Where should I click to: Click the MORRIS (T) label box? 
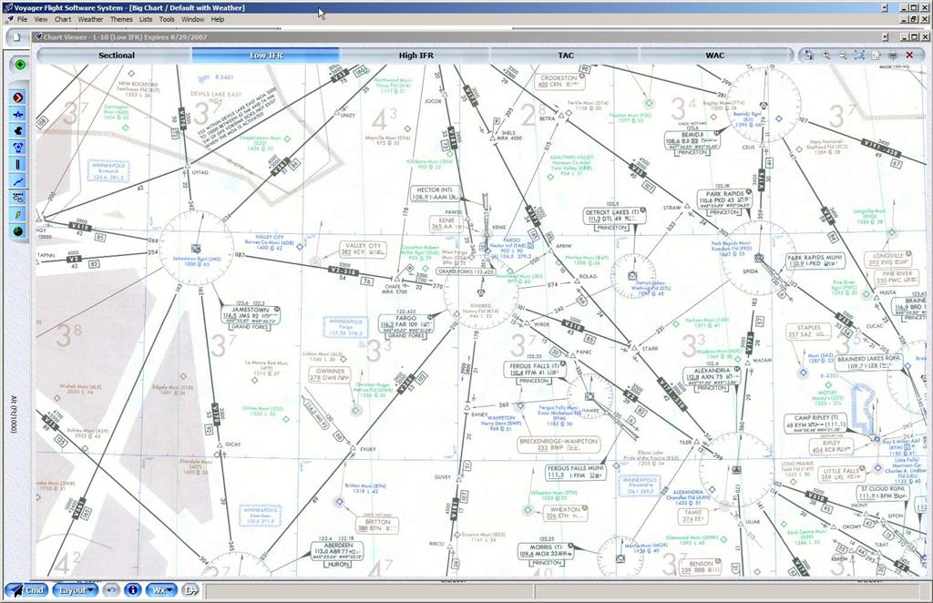pos(545,551)
